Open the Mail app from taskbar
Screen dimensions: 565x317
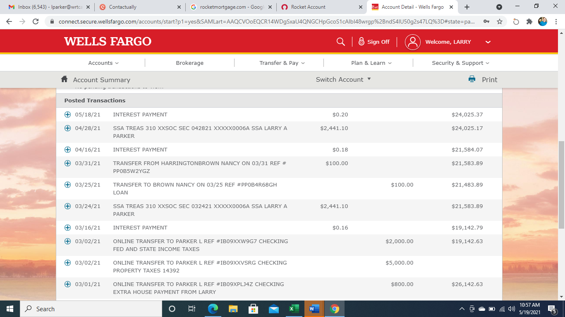273,309
